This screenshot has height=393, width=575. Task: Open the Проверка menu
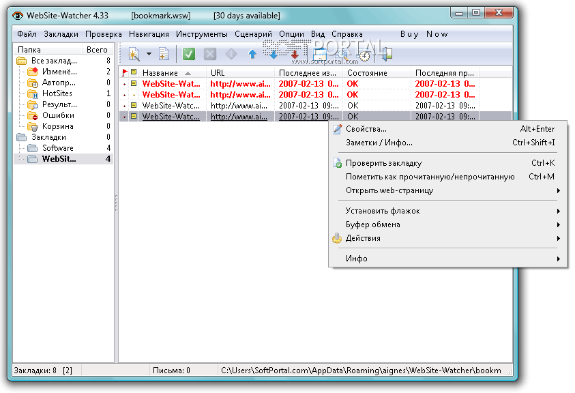click(x=104, y=34)
